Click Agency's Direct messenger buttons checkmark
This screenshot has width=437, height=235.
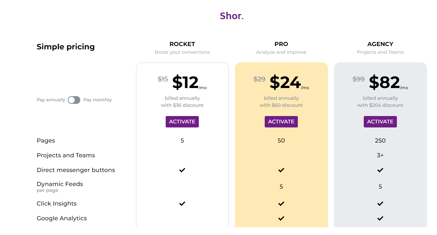click(x=380, y=170)
